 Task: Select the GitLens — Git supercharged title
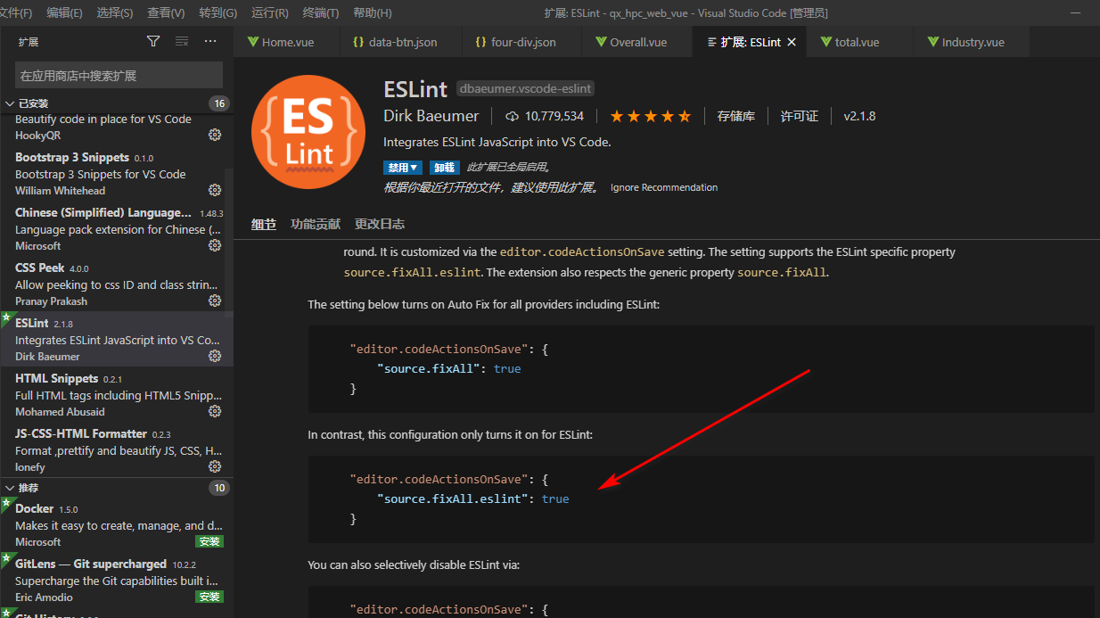point(91,564)
